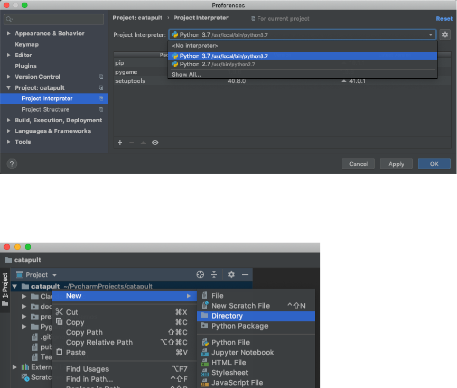Expand Build, Execution, Deployment section
The image size is (457, 388).
(x=8, y=120)
